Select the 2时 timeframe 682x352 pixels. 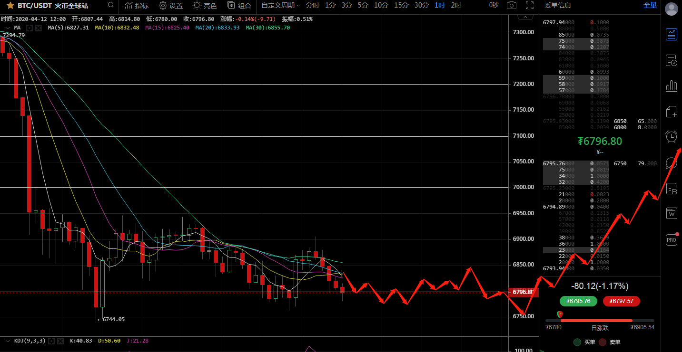(x=456, y=6)
